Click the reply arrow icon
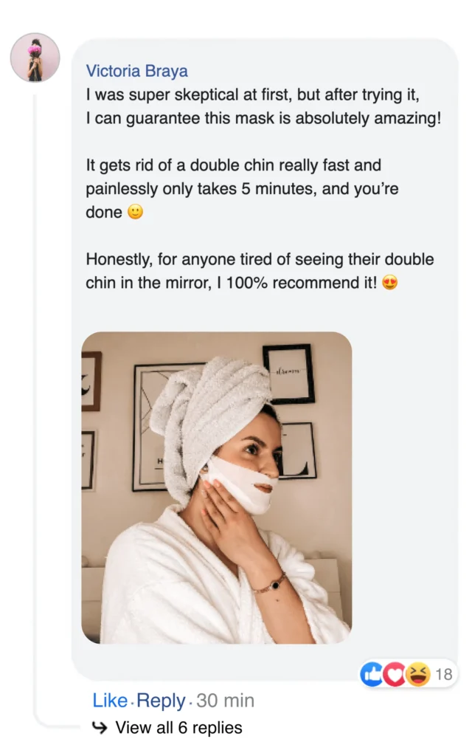The width and height of the screenshot is (472, 756). tap(100, 727)
